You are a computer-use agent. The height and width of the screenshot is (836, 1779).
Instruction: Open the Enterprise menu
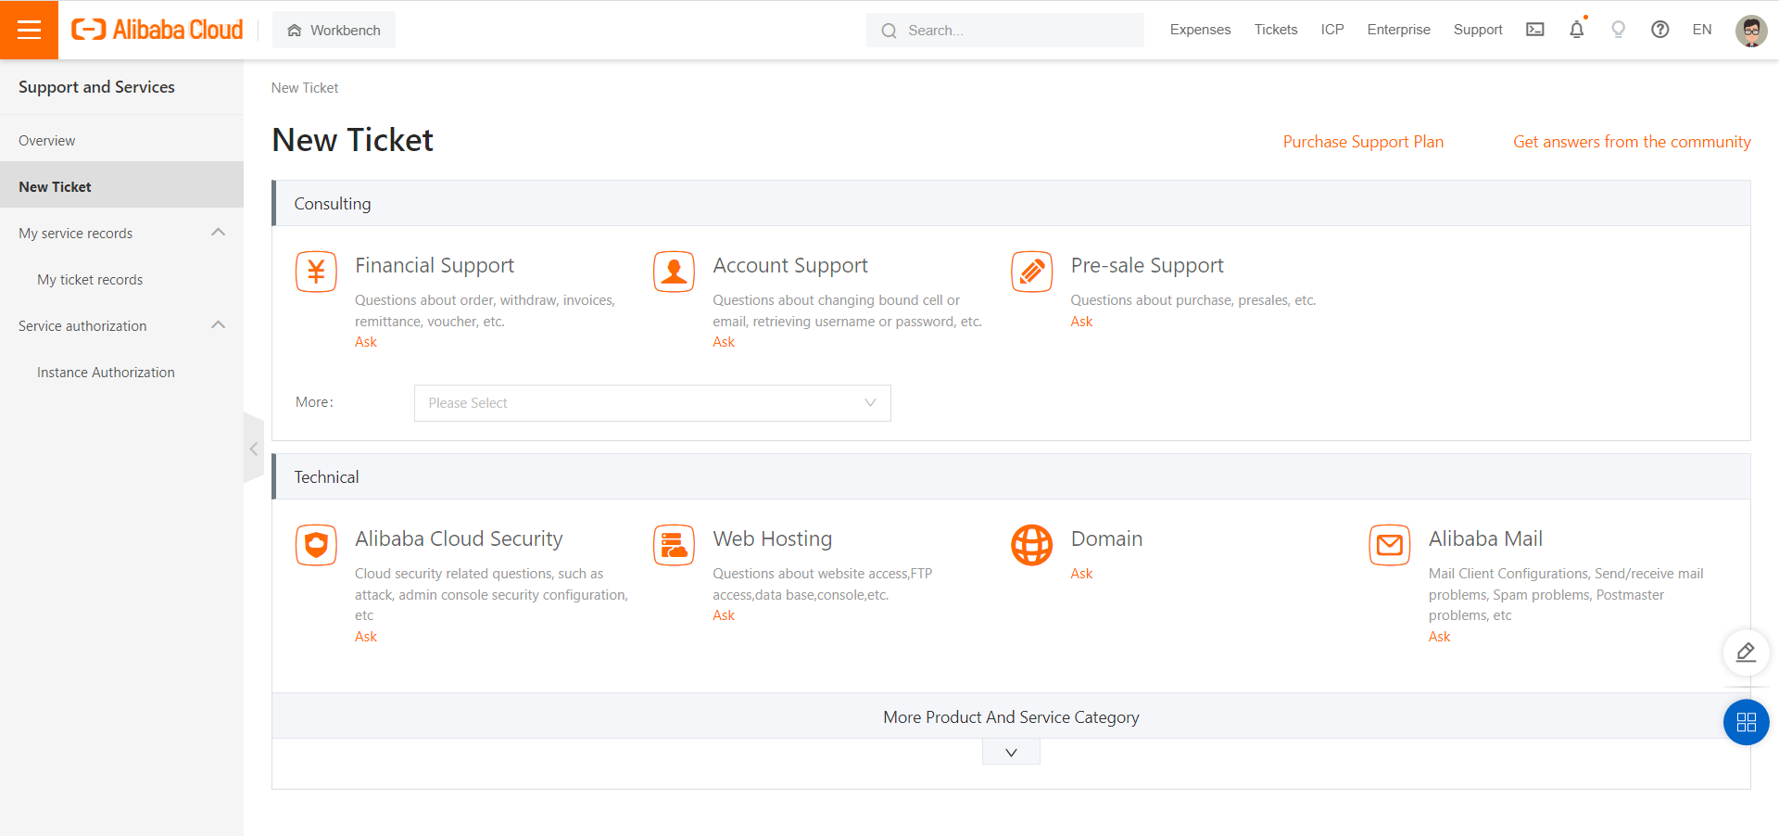pyautogui.click(x=1398, y=30)
